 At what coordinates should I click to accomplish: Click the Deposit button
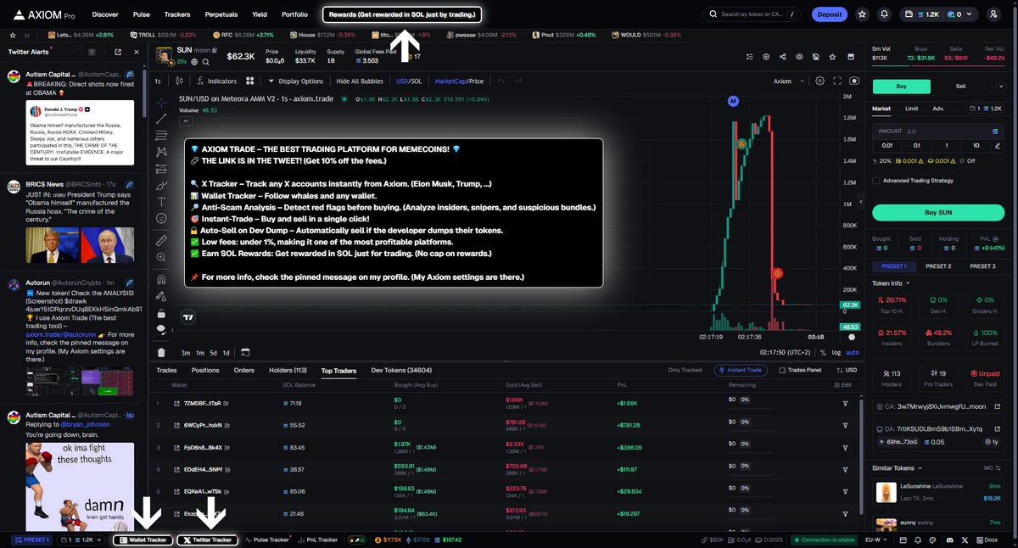[x=829, y=14]
